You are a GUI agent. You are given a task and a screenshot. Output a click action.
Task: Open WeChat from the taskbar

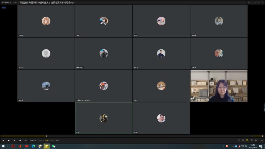point(54,146)
